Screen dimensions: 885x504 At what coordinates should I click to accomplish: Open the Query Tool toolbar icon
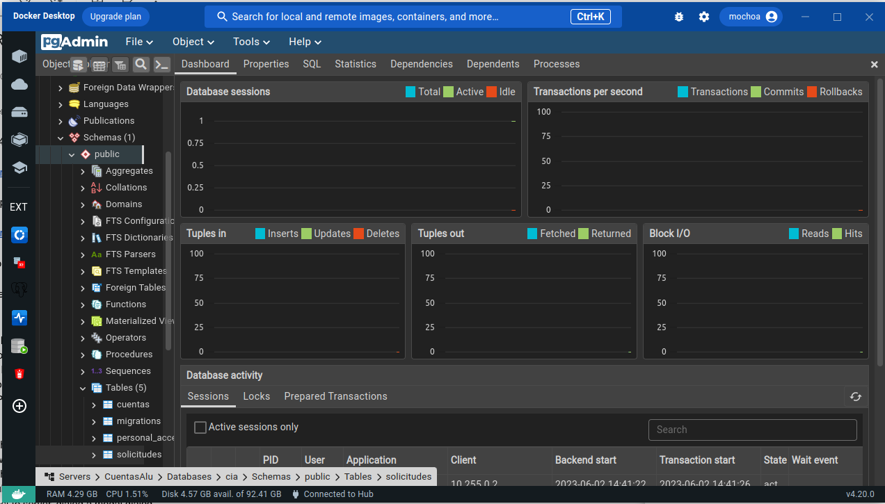(78, 65)
